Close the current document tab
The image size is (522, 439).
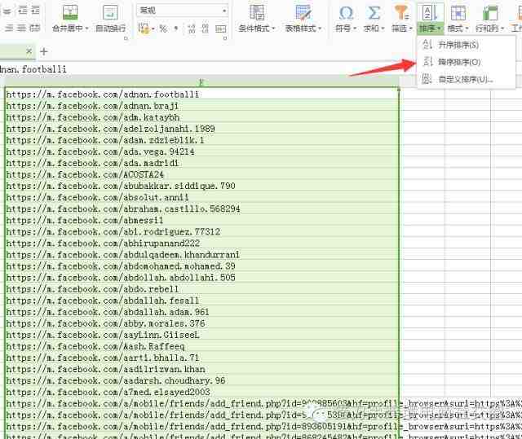[29, 51]
